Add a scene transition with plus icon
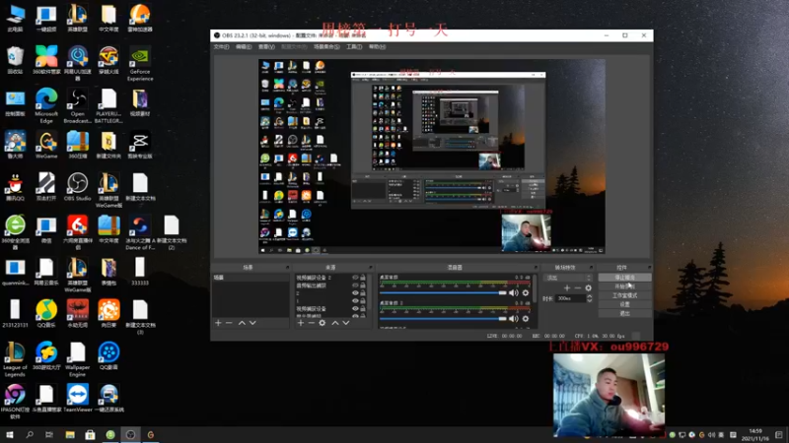The height and width of the screenshot is (443, 789). pyautogui.click(x=567, y=287)
